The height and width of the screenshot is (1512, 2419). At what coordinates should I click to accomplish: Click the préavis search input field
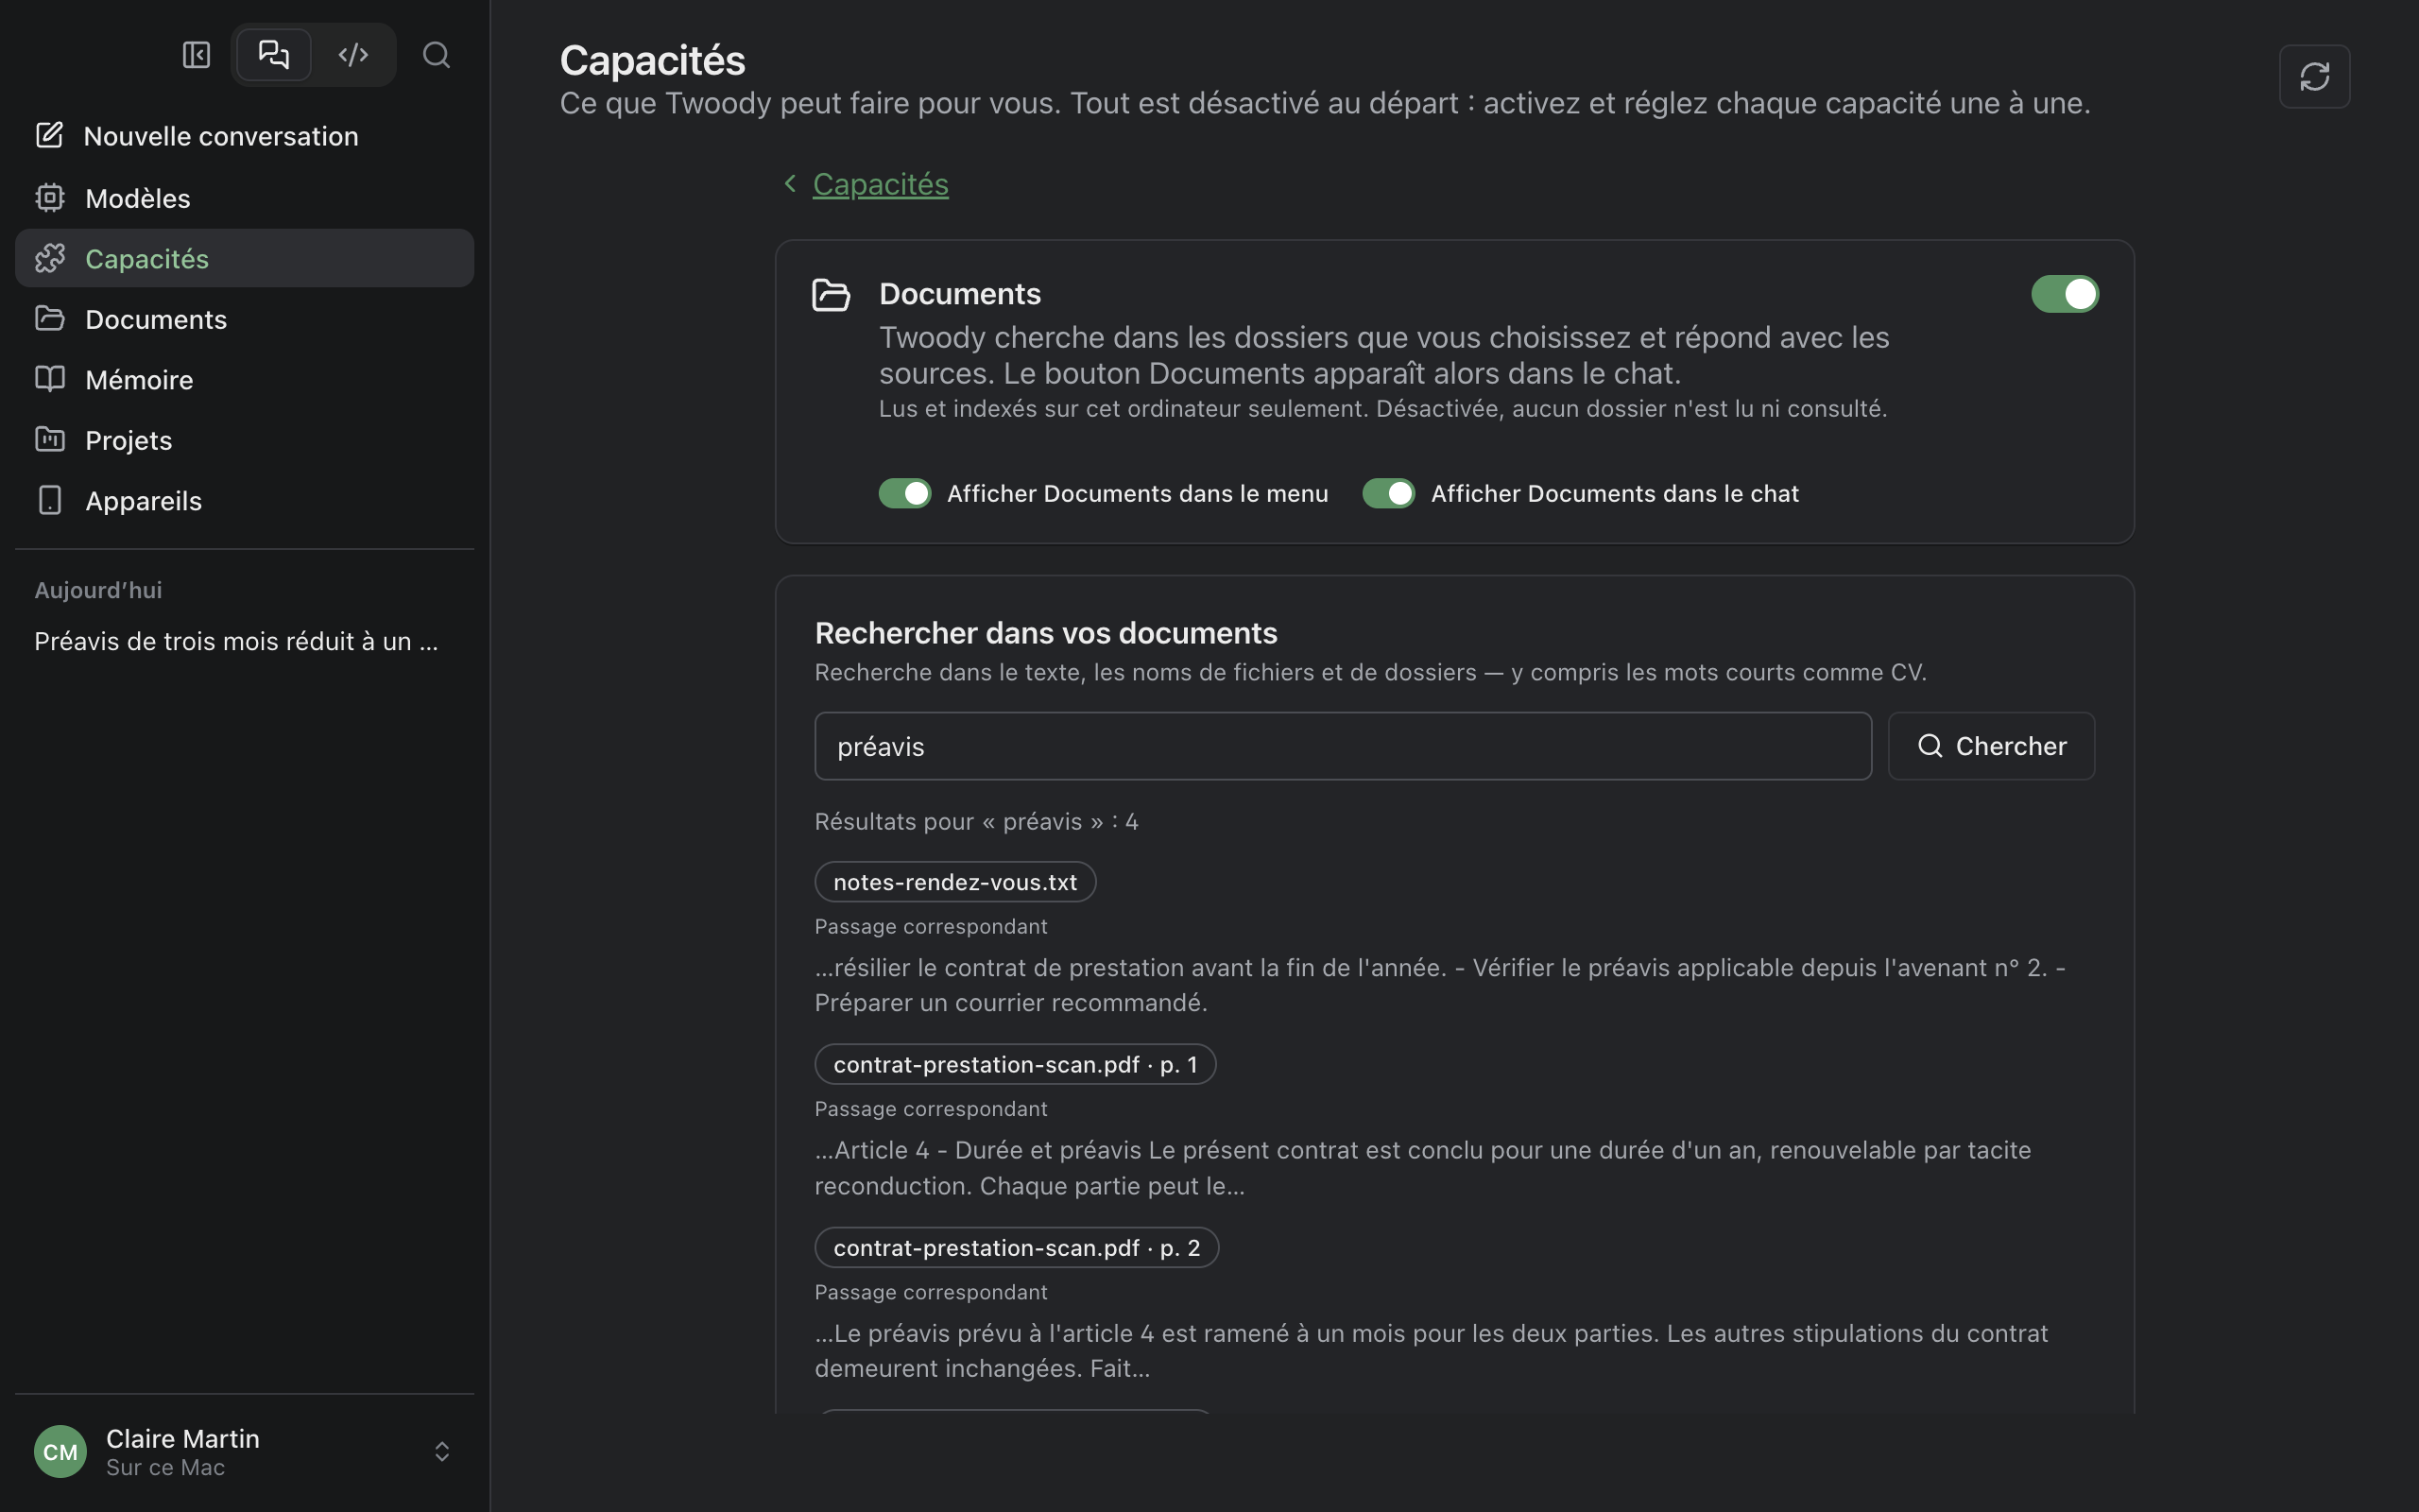tap(1343, 746)
